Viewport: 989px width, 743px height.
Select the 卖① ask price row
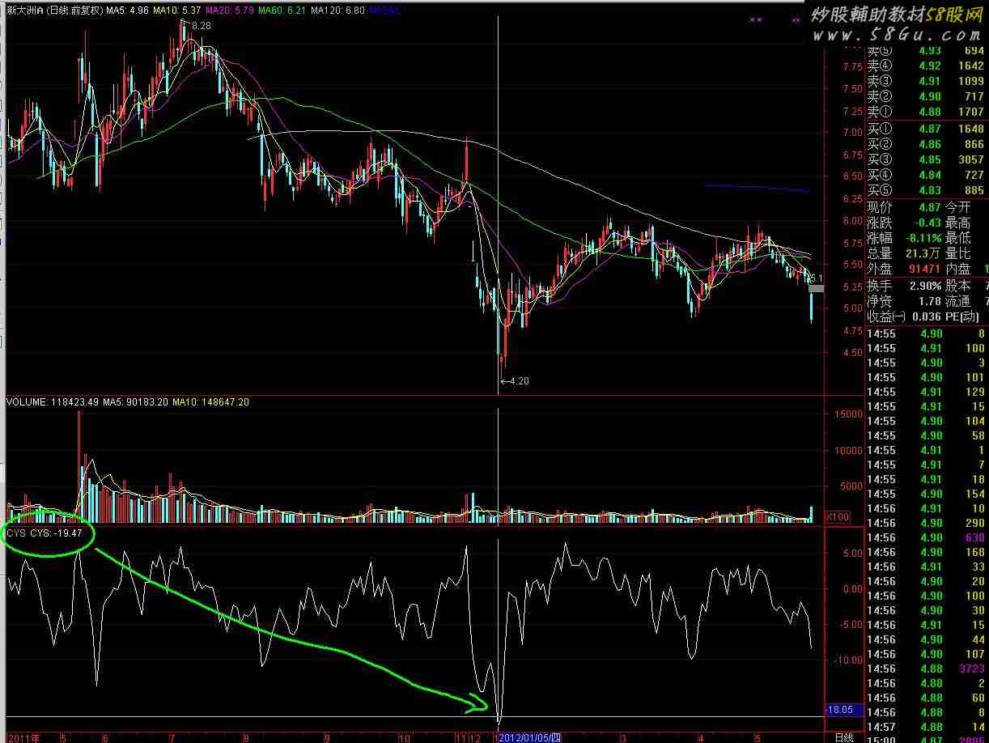click(926, 112)
